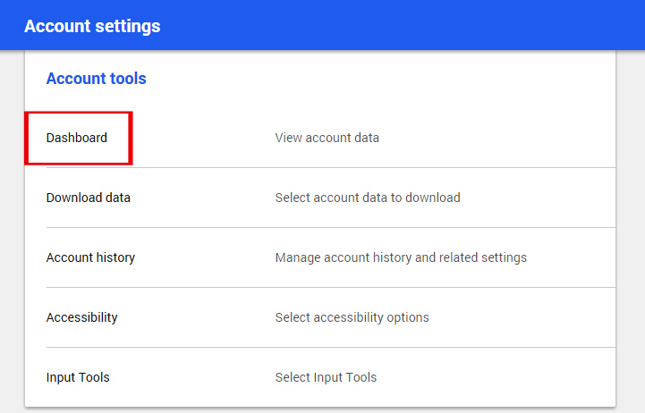Viewport: 645px width, 413px height.
Task: Click gray margin right of settings card
Action: tap(631, 230)
